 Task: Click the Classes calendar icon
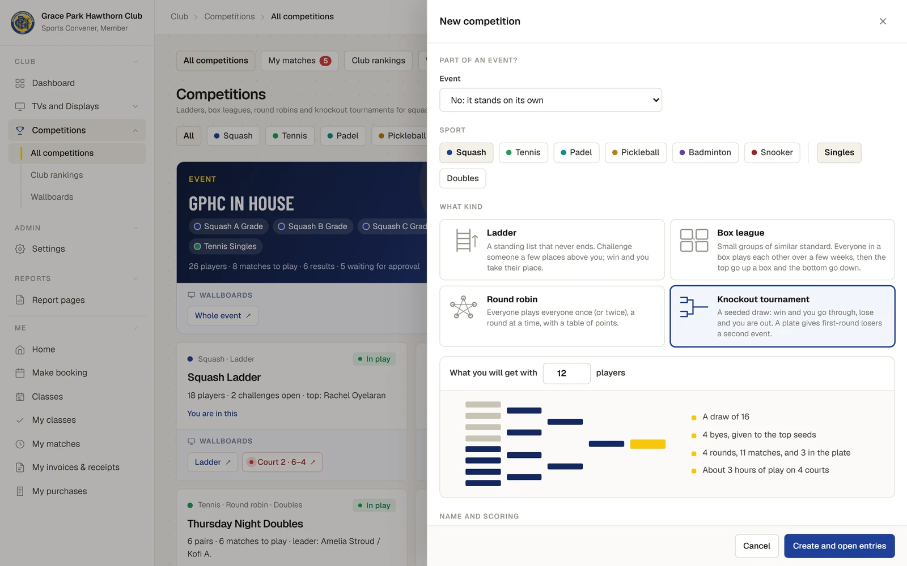pos(20,397)
